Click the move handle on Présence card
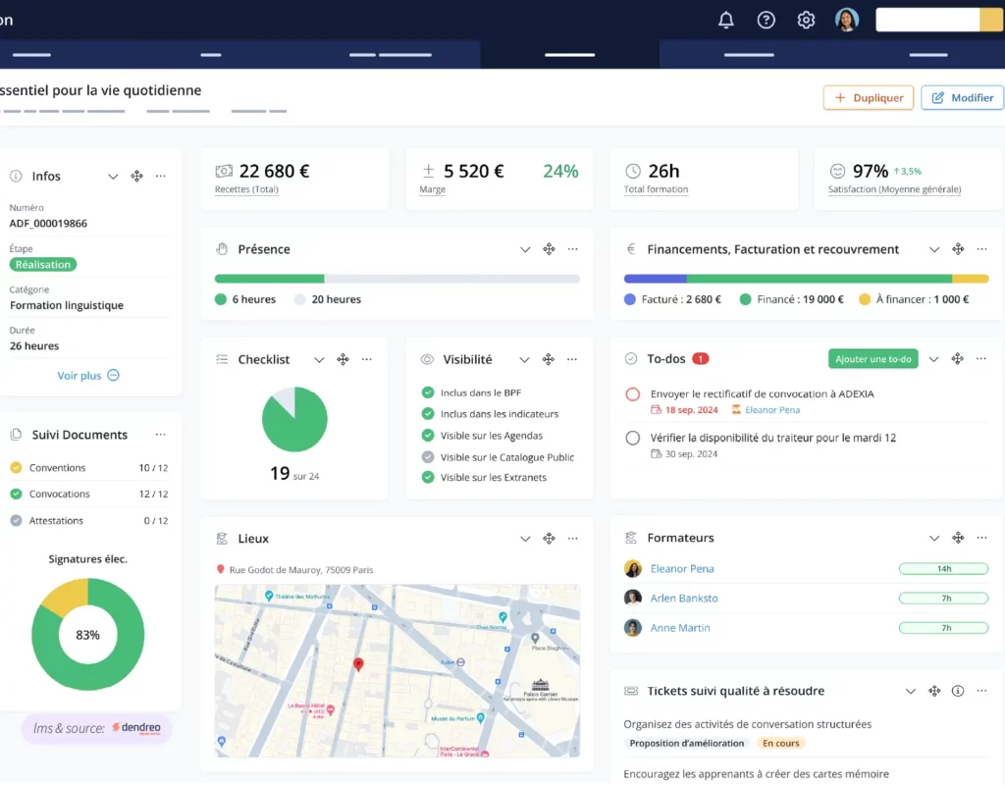Image resolution: width=1005 pixels, height=785 pixels. point(550,249)
